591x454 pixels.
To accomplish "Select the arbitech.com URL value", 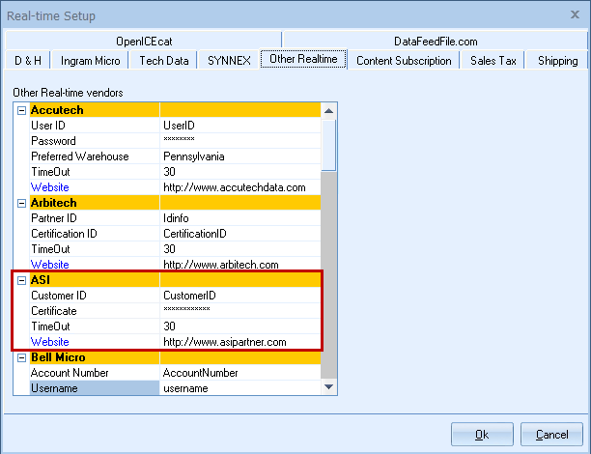I will click(240, 265).
